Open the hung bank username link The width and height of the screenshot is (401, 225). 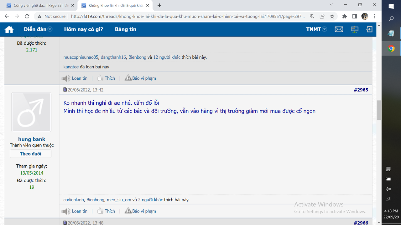click(x=32, y=139)
